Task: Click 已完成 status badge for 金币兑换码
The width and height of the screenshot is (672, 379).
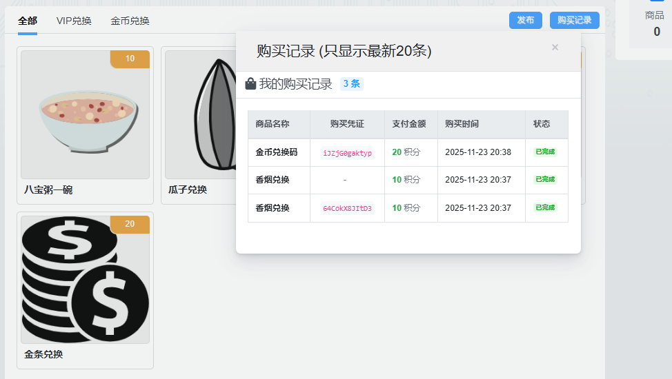Action: click(x=544, y=152)
